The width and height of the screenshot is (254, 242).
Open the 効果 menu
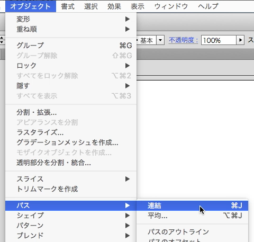click(x=114, y=6)
